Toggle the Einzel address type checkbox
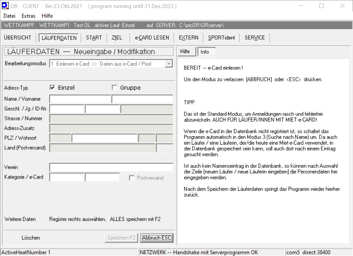The height and width of the screenshot is (256, 353). 52,88
